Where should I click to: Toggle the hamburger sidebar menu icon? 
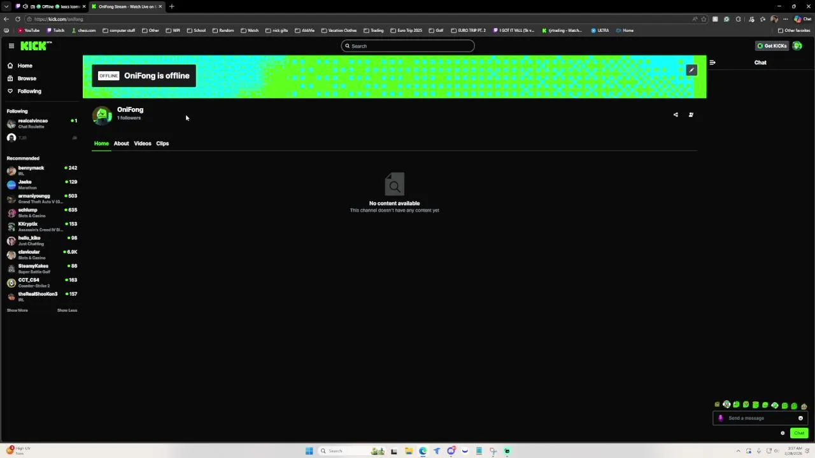point(11,46)
